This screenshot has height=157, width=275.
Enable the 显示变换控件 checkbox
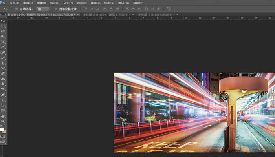[x=56, y=9]
